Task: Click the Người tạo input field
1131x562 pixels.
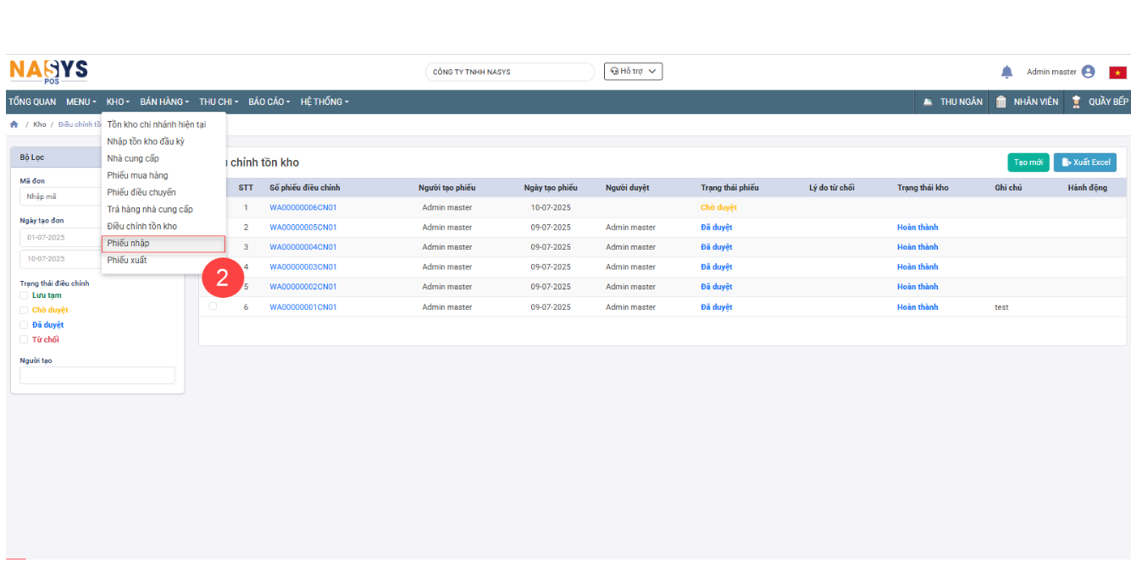Action: (x=97, y=375)
